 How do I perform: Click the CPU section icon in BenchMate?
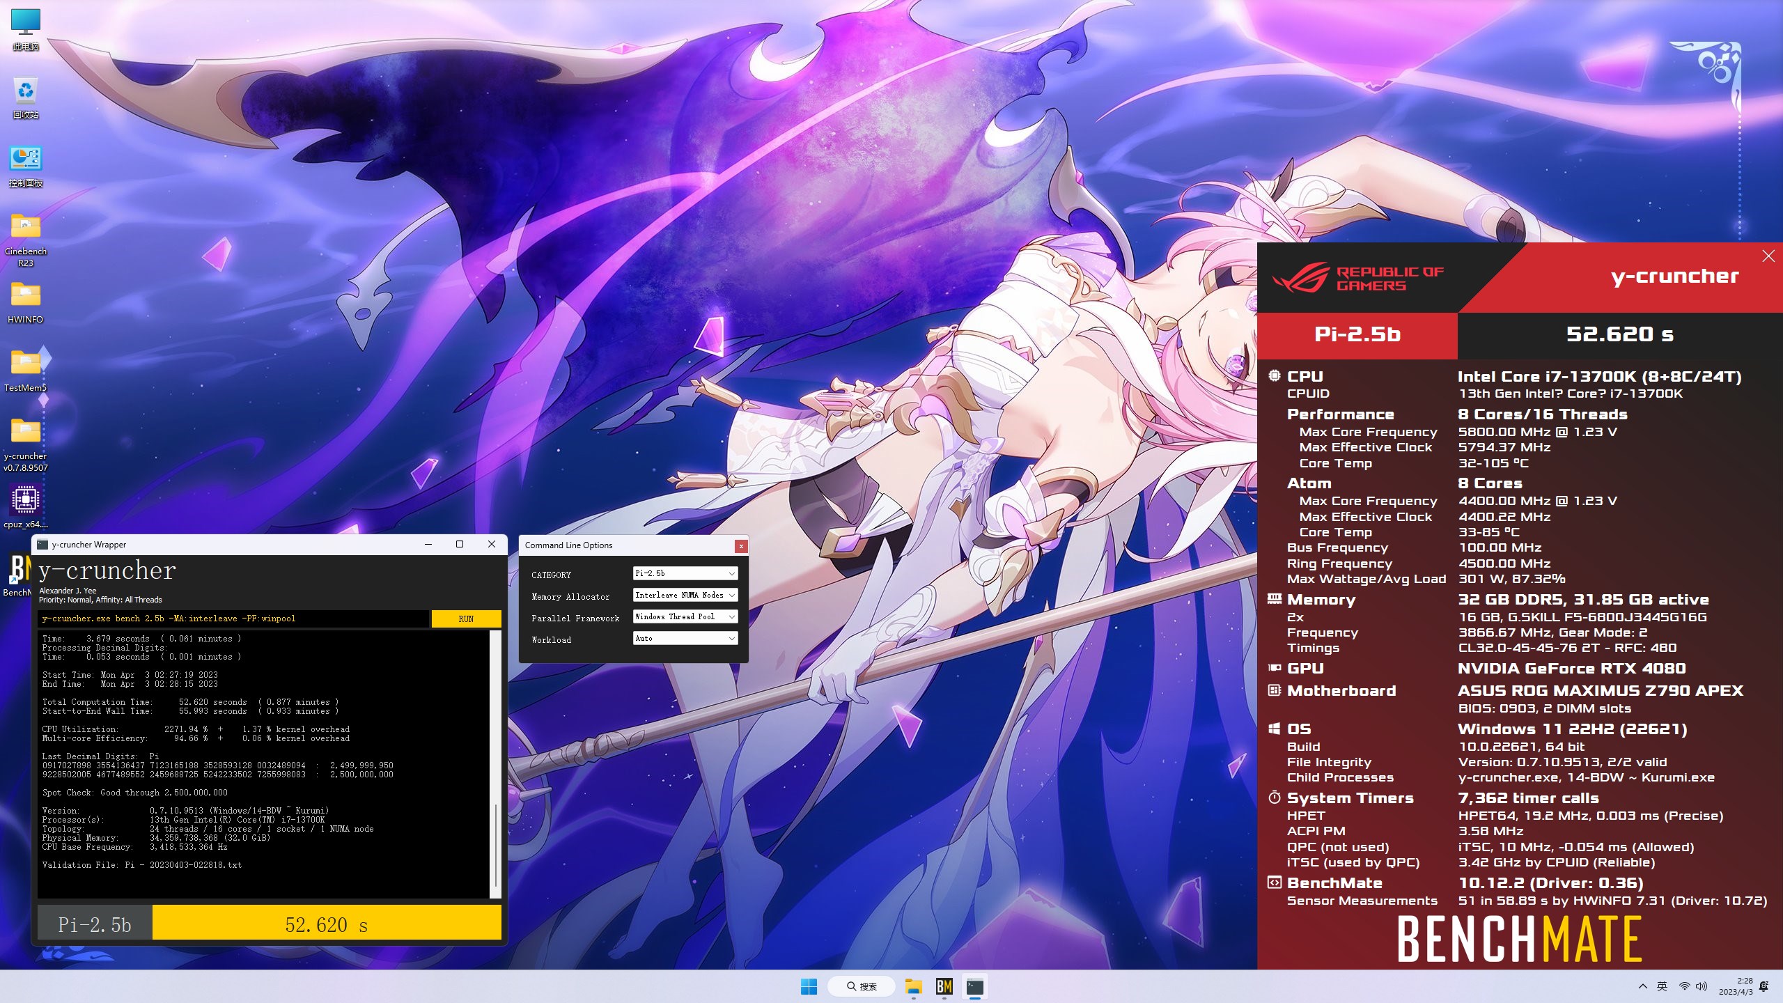1274,375
